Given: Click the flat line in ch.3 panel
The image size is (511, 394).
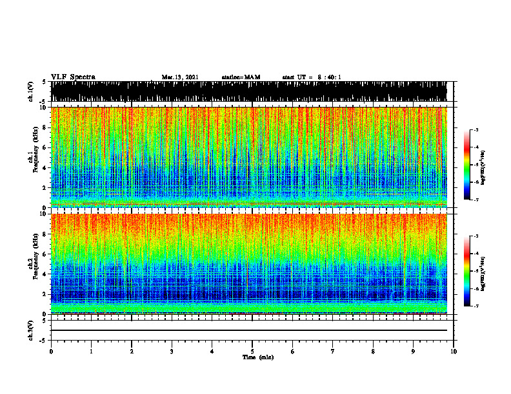Looking at the screenshot, I should (x=248, y=330).
